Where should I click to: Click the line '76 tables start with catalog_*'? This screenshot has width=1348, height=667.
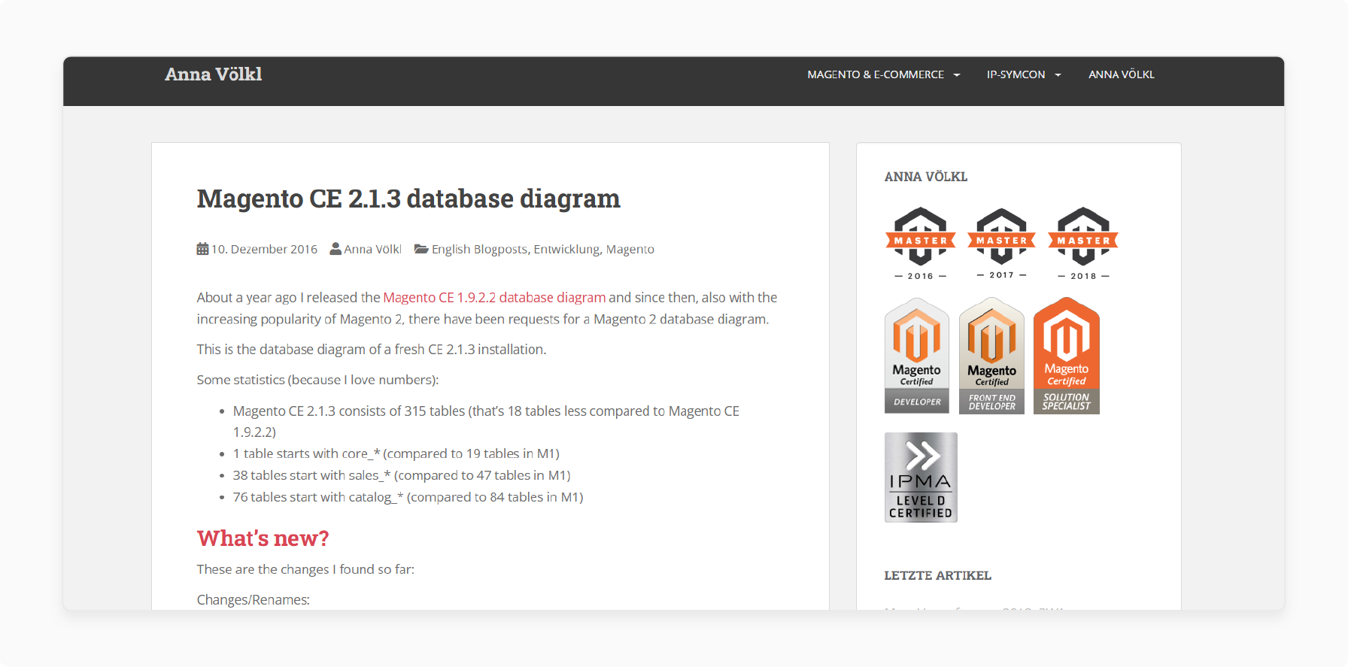(x=408, y=497)
